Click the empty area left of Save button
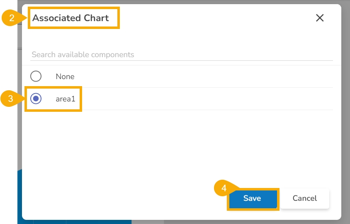The height and width of the screenshot is (224, 350). point(124,198)
